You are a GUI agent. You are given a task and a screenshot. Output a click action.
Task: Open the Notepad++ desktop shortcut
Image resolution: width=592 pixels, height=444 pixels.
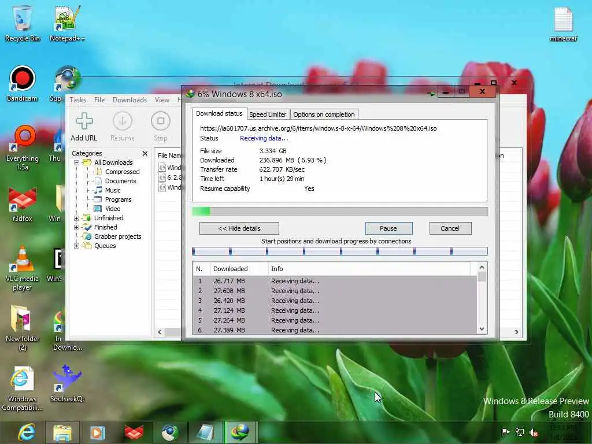pyautogui.click(x=67, y=23)
